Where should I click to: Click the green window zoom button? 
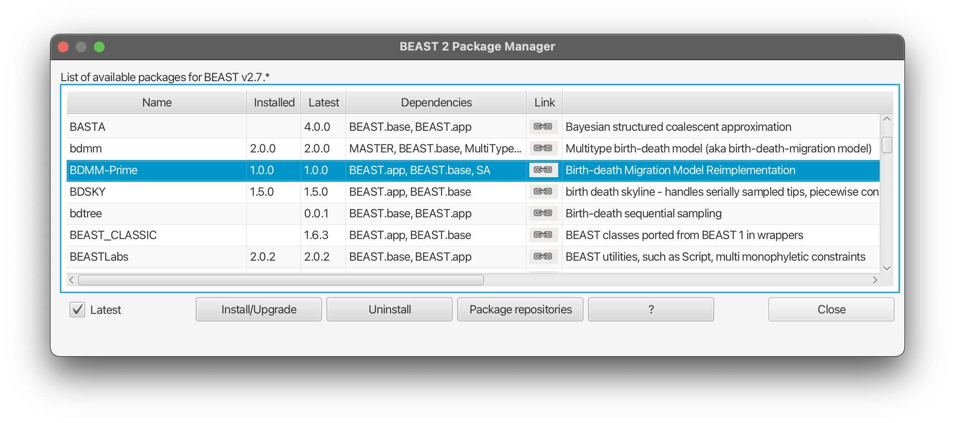coord(99,47)
